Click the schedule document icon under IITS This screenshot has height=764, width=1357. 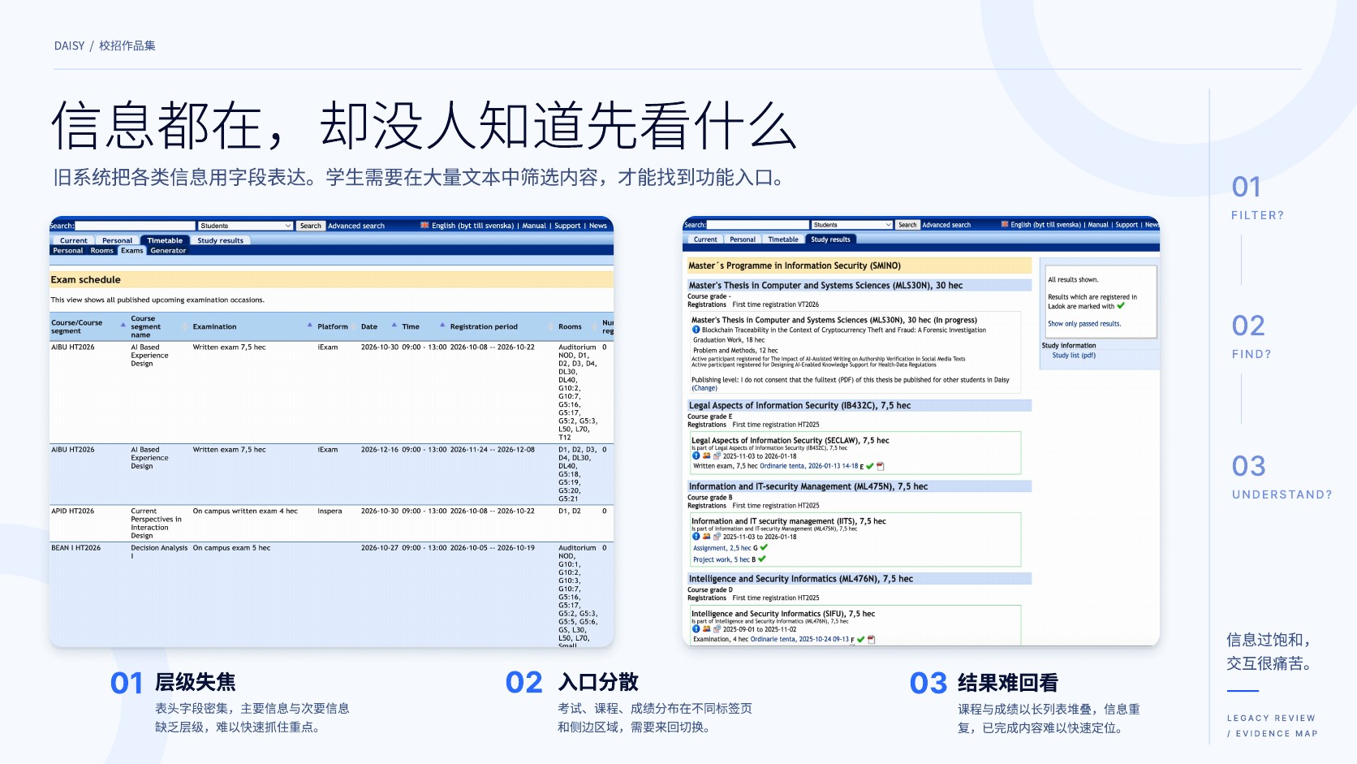717,536
